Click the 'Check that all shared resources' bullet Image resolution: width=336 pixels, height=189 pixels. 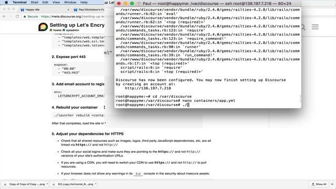click(136, 143)
